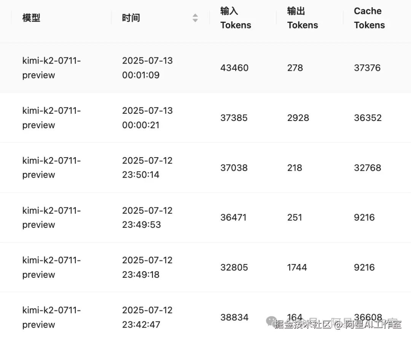Sort ascending using the 时间 up arrow
The width and height of the screenshot is (411, 339).
[195, 16]
